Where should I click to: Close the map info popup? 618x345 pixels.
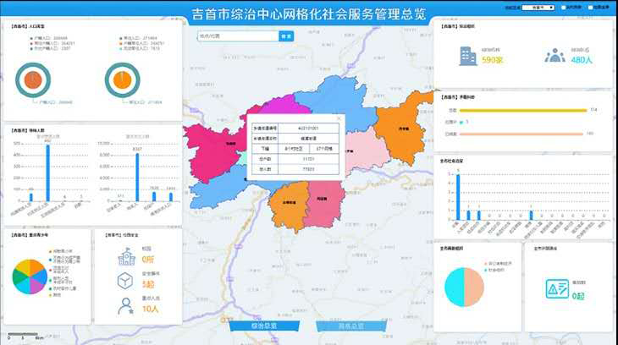tap(338, 118)
